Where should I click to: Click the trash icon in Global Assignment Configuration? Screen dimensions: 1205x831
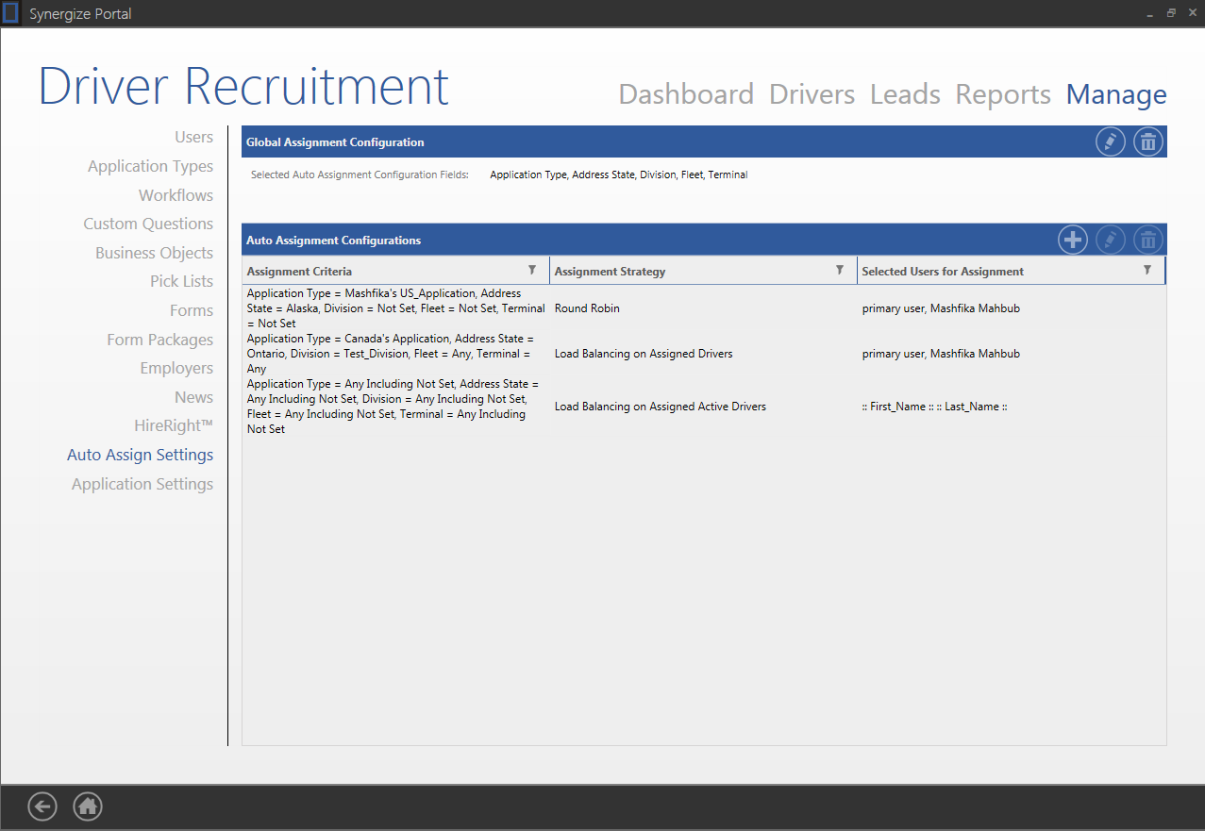click(1147, 142)
